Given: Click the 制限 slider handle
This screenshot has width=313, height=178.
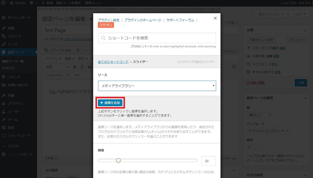Looking at the screenshot, I should coord(118,160).
